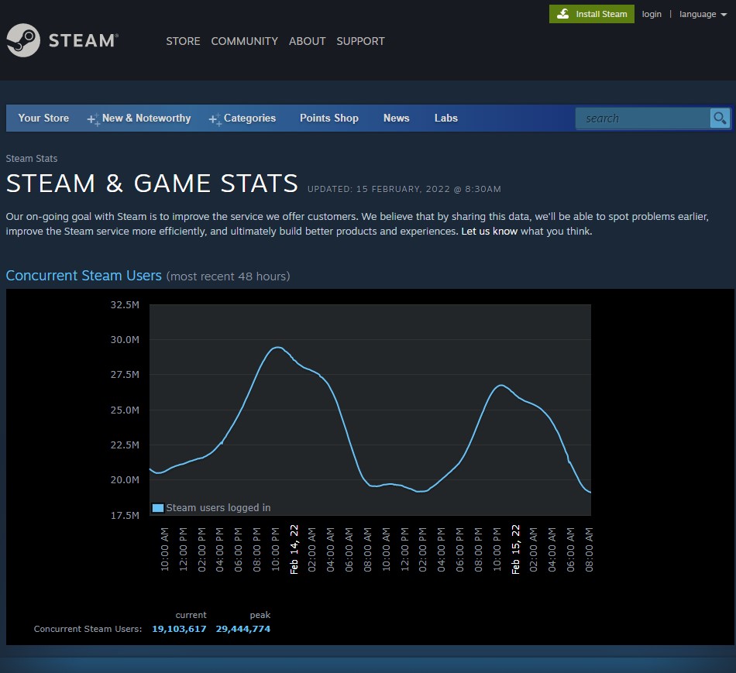Click the Install Steam download icon

[x=562, y=14]
